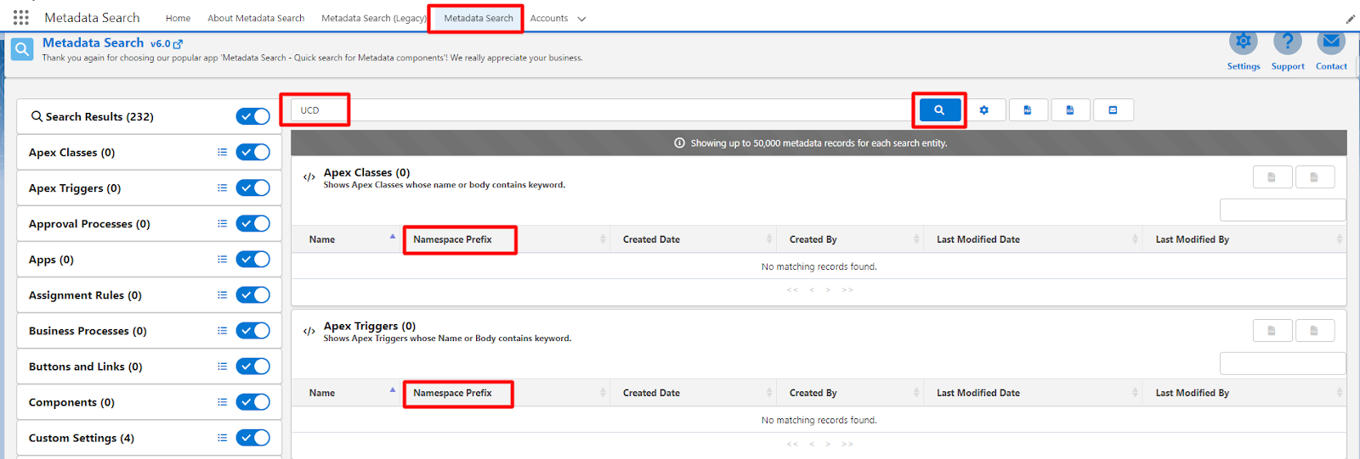Go to the Home tab
Viewport: 1360px width, 459px height.
(178, 18)
